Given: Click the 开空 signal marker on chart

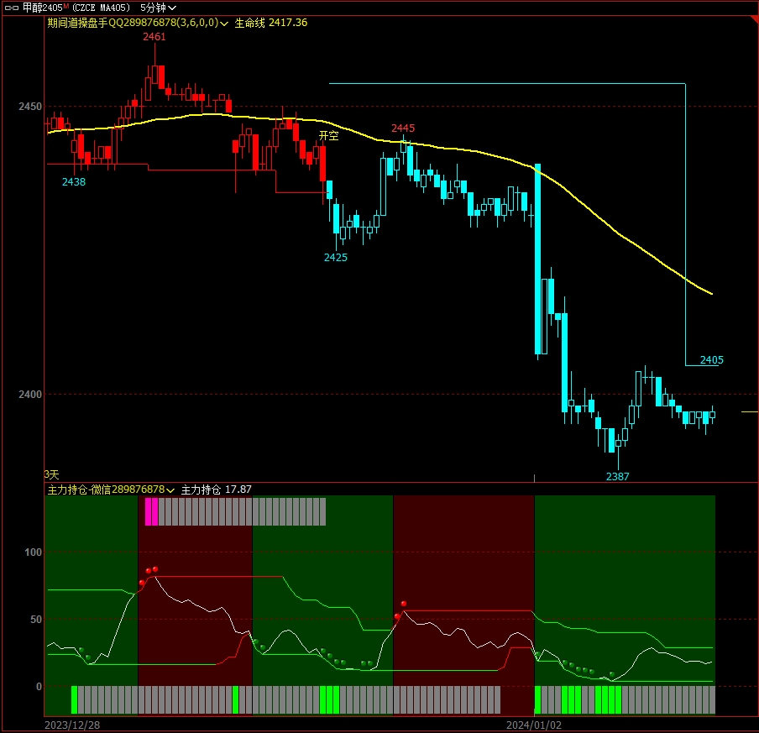Looking at the screenshot, I should (x=328, y=135).
